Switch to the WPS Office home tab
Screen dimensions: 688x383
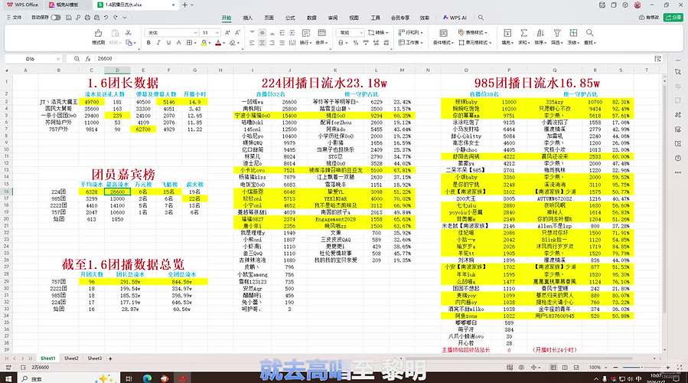click(x=22, y=5)
